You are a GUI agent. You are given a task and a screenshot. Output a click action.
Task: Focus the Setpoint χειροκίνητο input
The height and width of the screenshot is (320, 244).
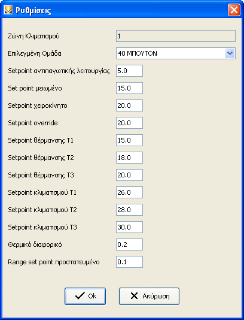click(130, 105)
